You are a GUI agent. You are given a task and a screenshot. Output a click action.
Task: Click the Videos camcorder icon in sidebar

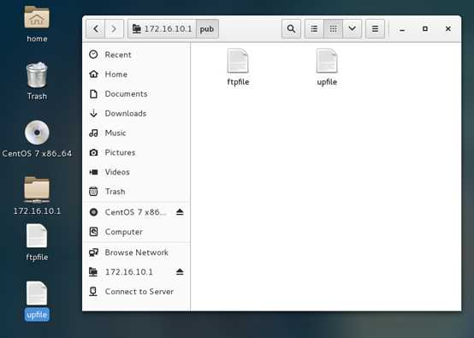coord(93,172)
